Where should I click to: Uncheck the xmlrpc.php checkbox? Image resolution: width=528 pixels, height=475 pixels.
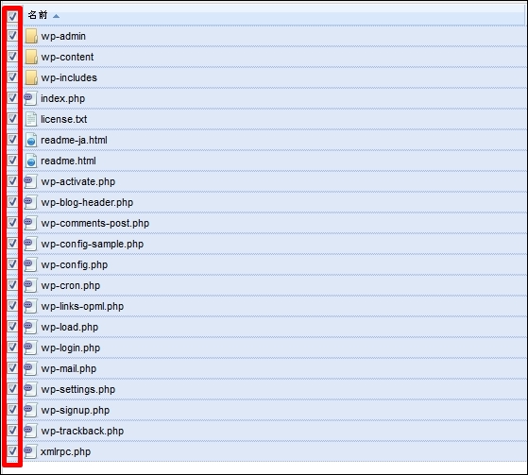point(12,451)
